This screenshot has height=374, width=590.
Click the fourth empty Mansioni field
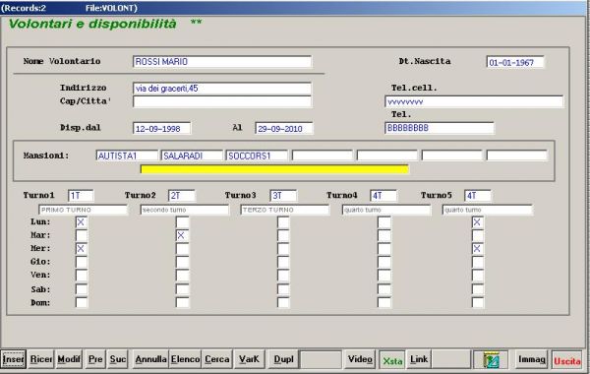click(323, 156)
